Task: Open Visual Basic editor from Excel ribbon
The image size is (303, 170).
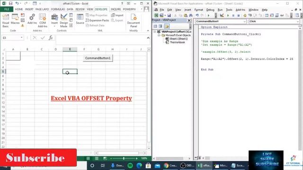Action: point(5,21)
